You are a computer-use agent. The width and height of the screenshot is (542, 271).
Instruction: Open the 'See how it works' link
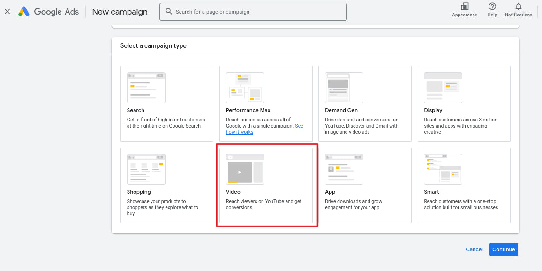click(265, 129)
